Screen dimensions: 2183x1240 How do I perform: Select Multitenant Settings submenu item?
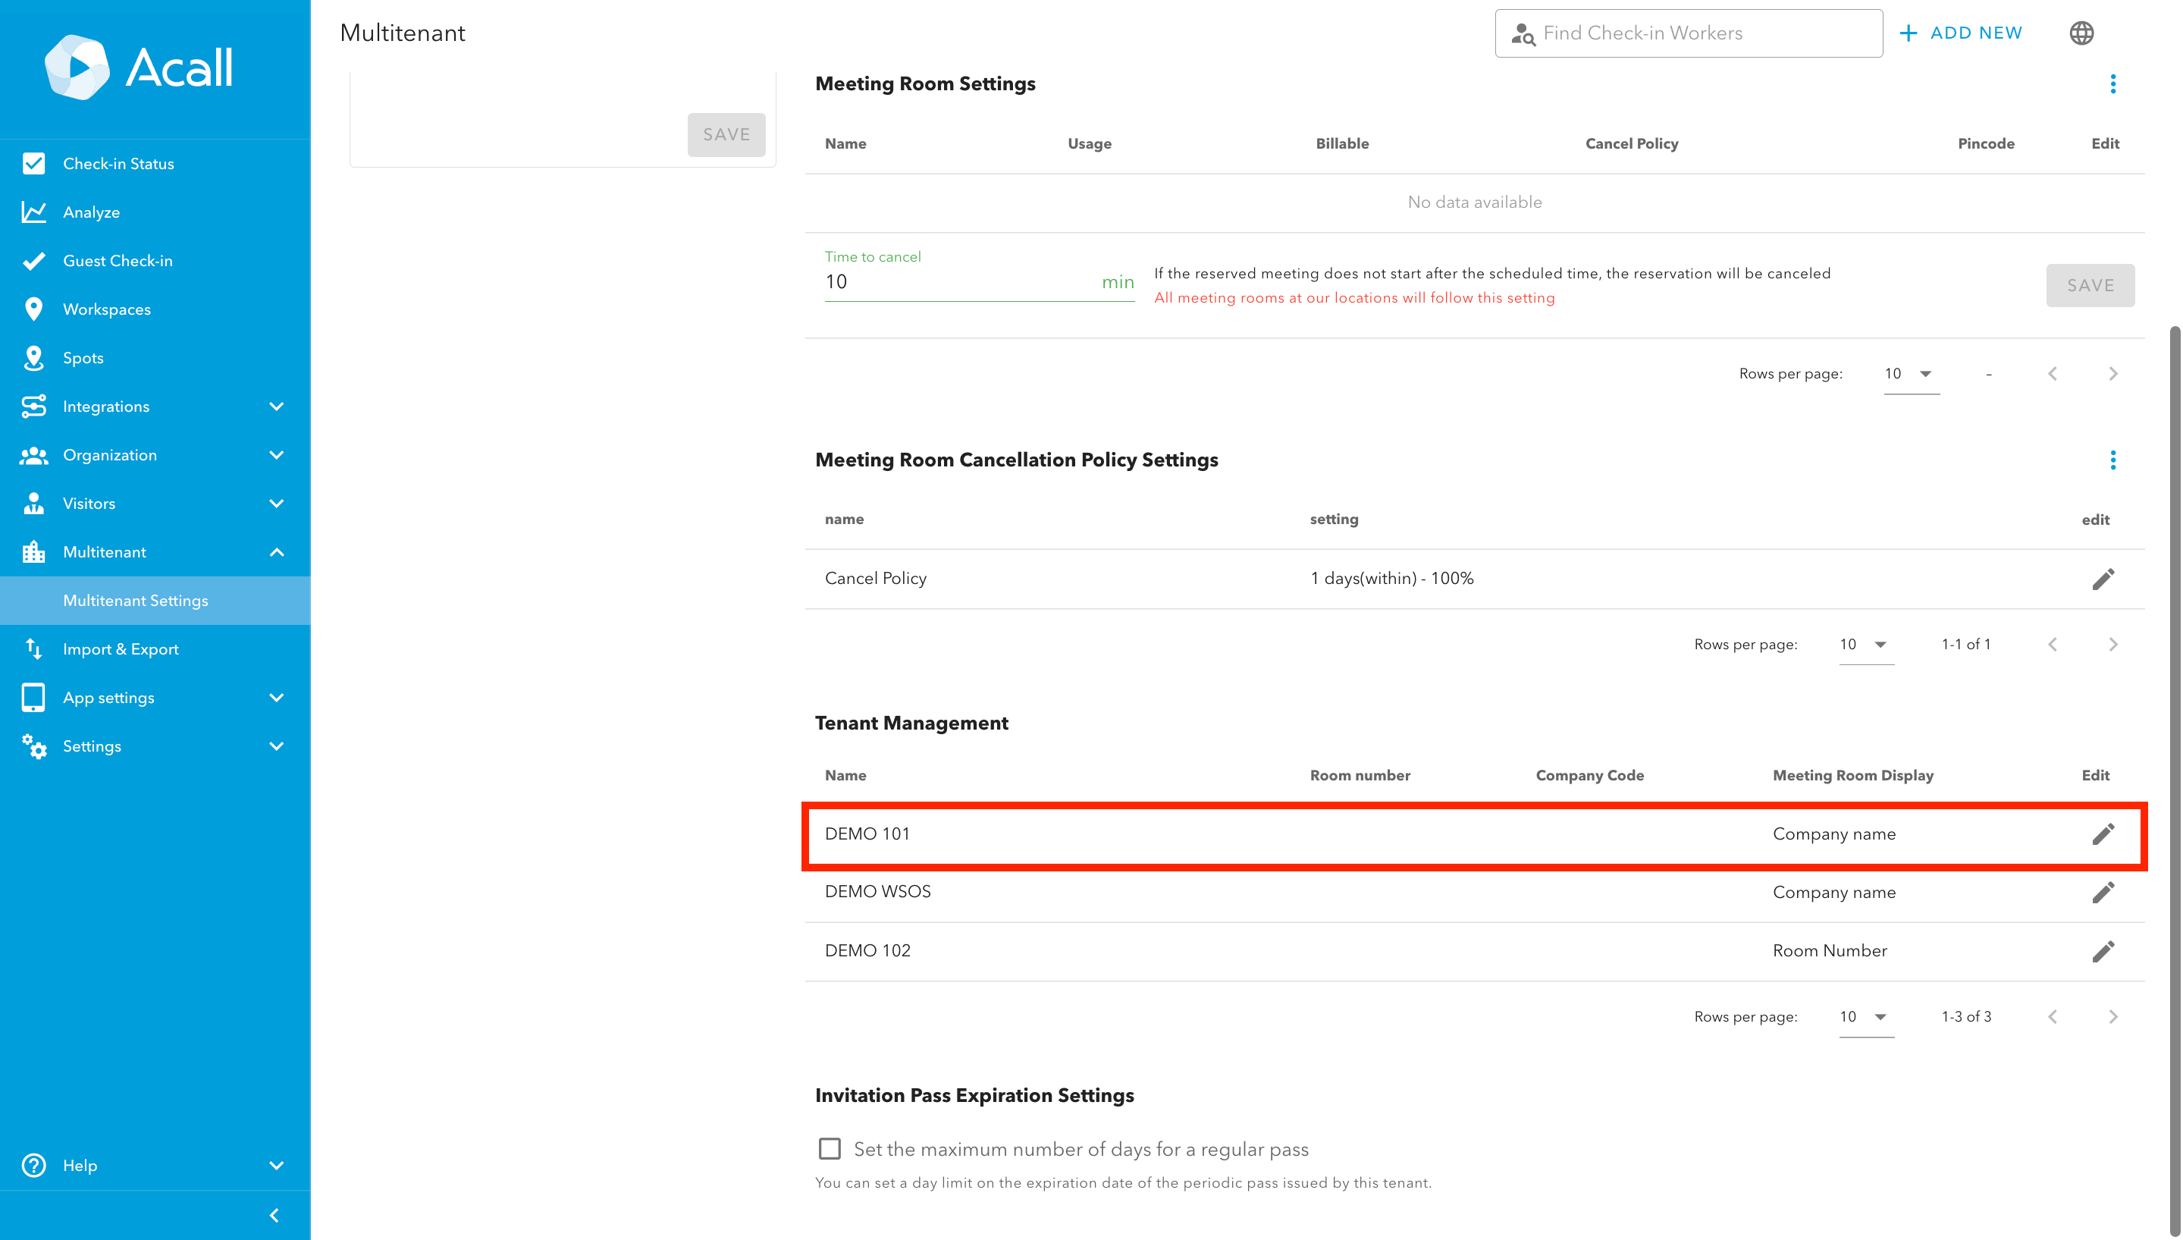[x=136, y=601]
